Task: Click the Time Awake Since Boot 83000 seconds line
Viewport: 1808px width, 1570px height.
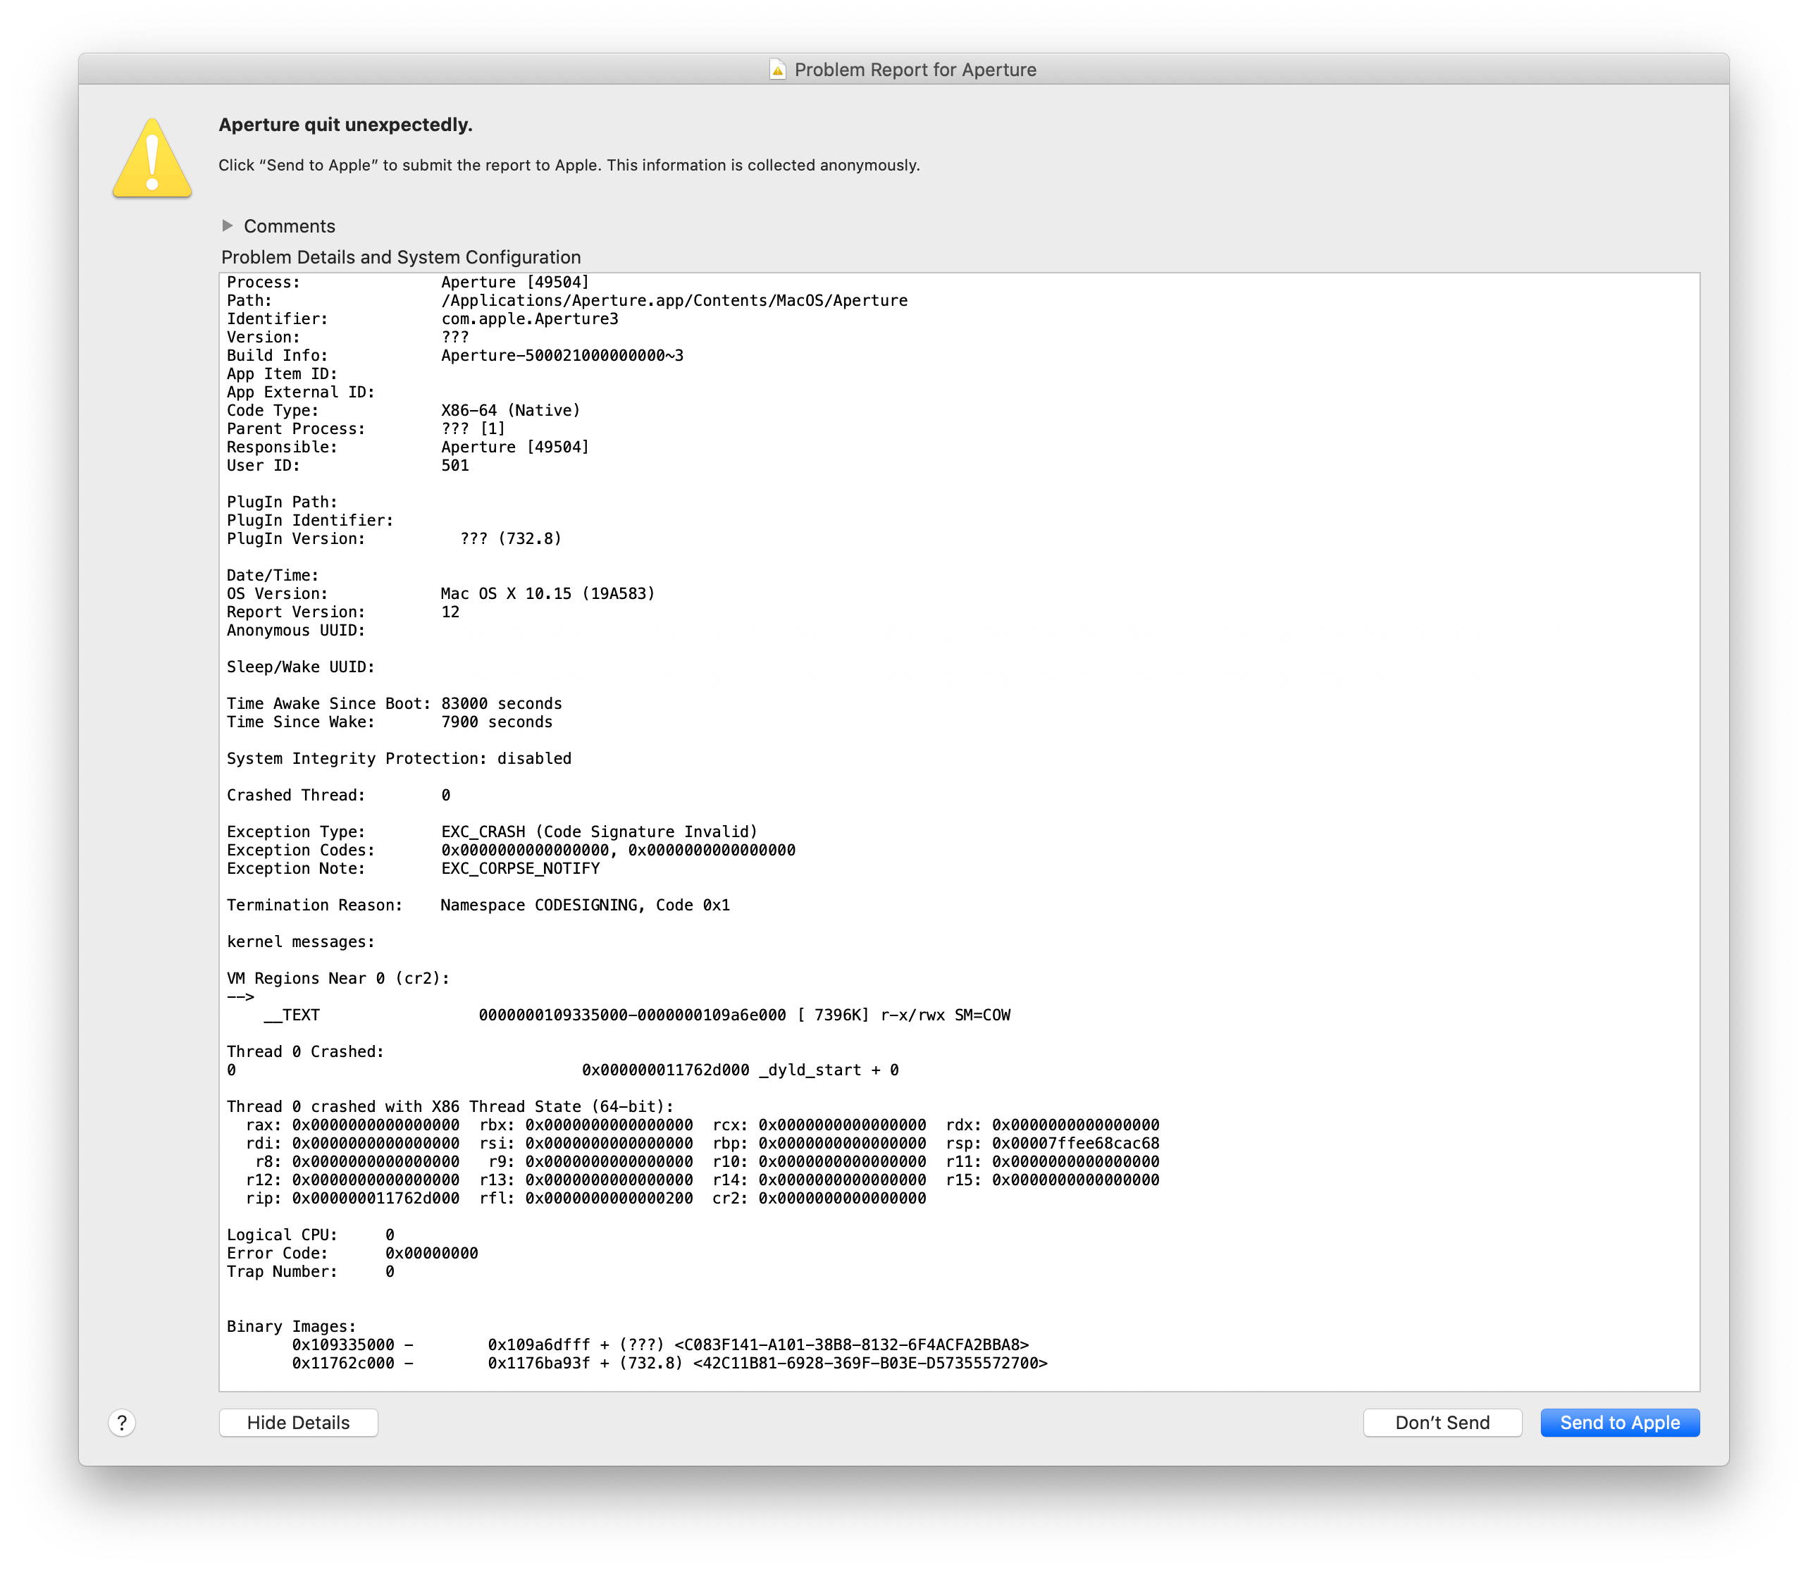Action: 394,703
